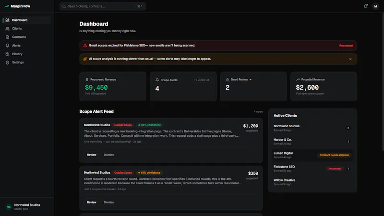Open Settings in the sidebar
This screenshot has height=216, width=384.
[x=27, y=62]
